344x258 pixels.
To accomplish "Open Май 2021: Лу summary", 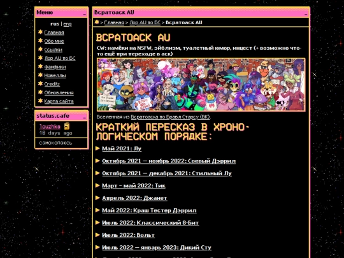I will 122,148.
